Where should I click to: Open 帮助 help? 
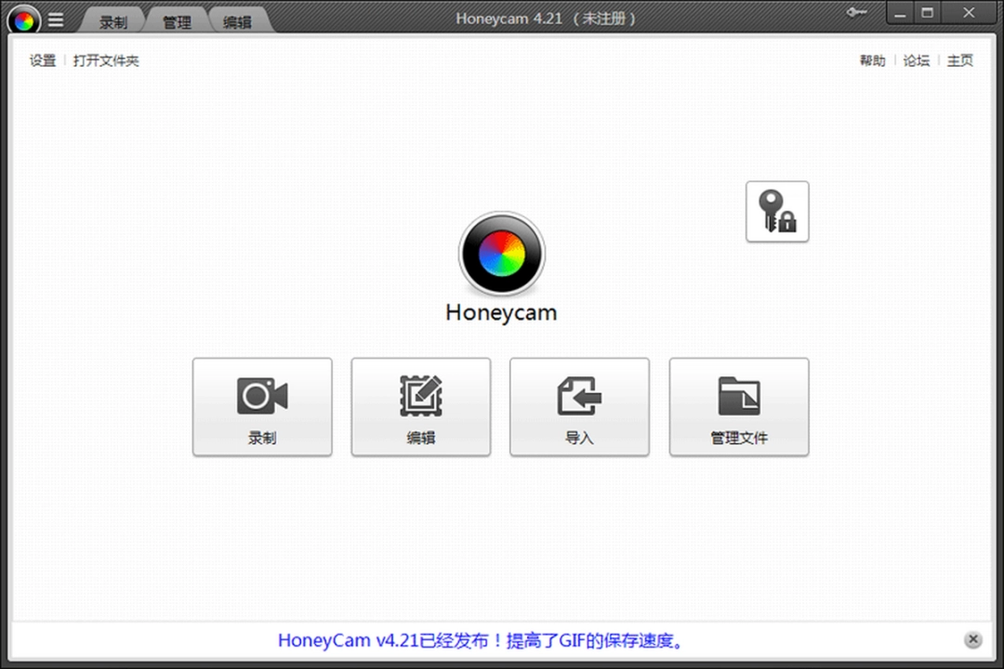(872, 60)
